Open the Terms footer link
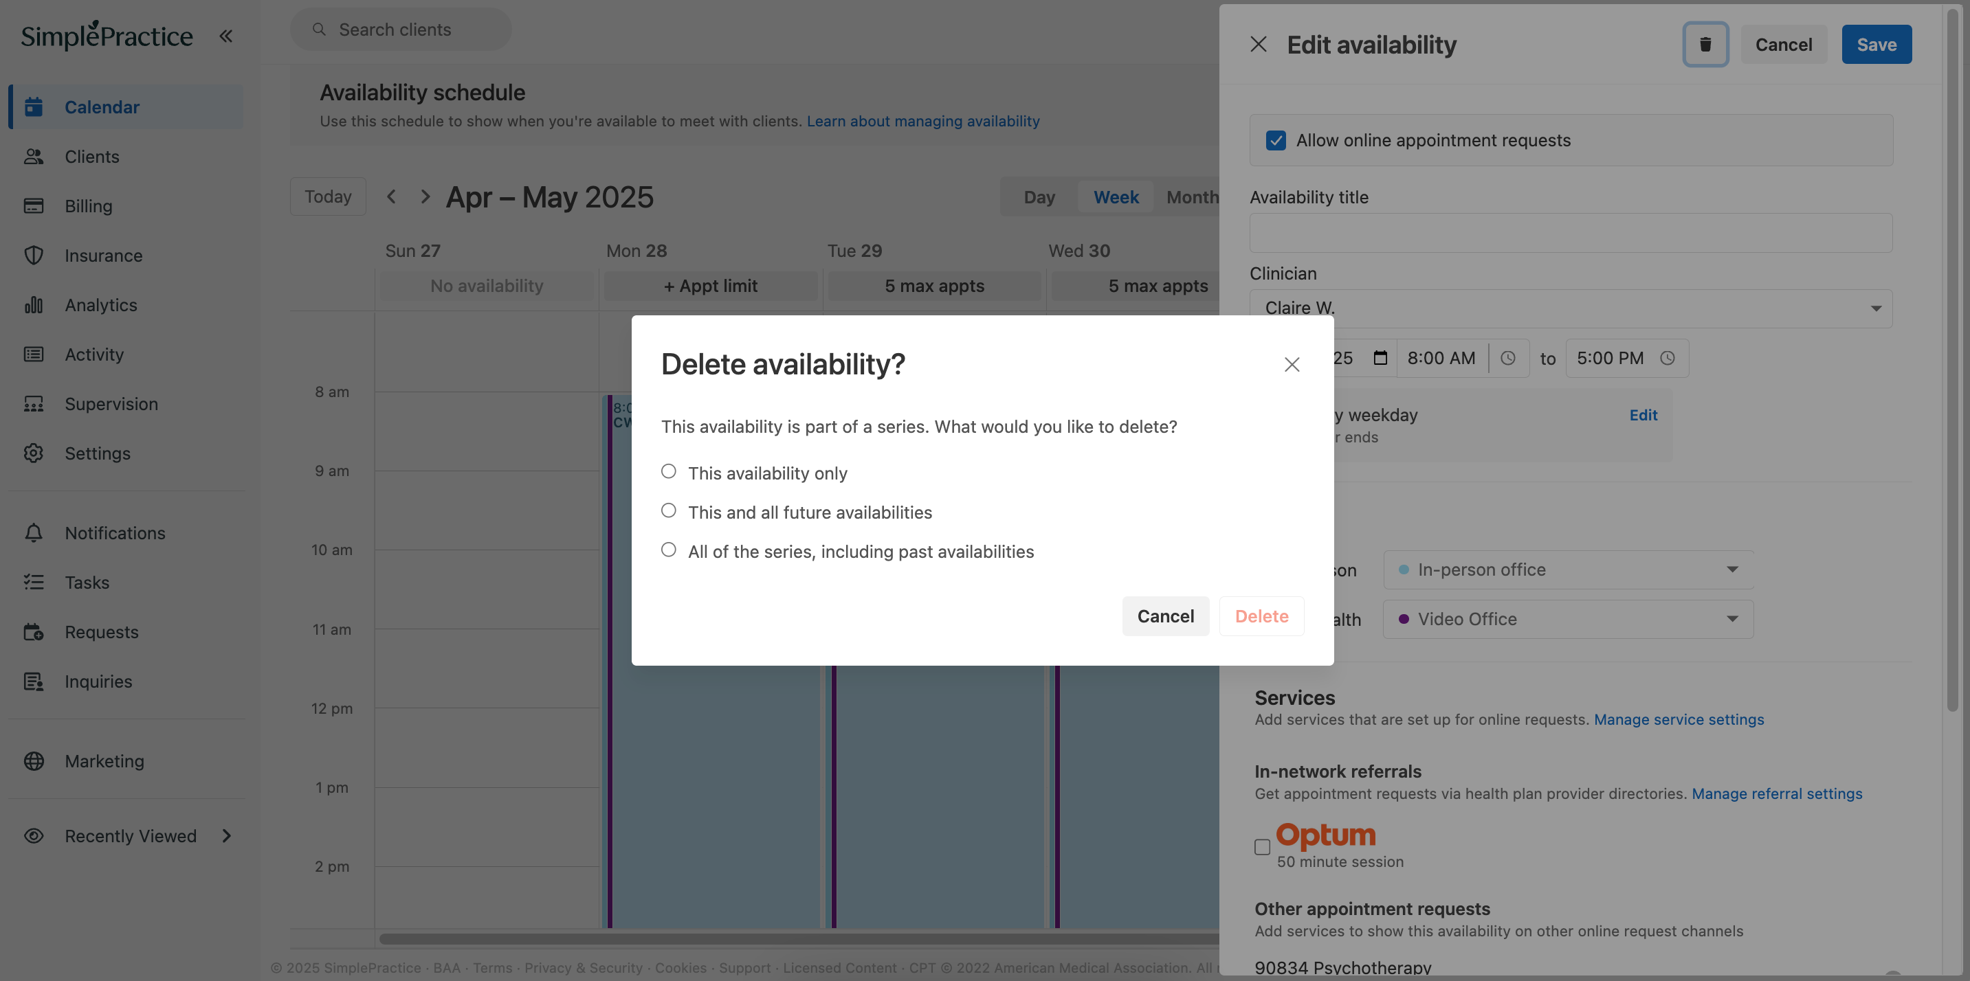Screen dimensions: 1970x981 [x=492, y=967]
